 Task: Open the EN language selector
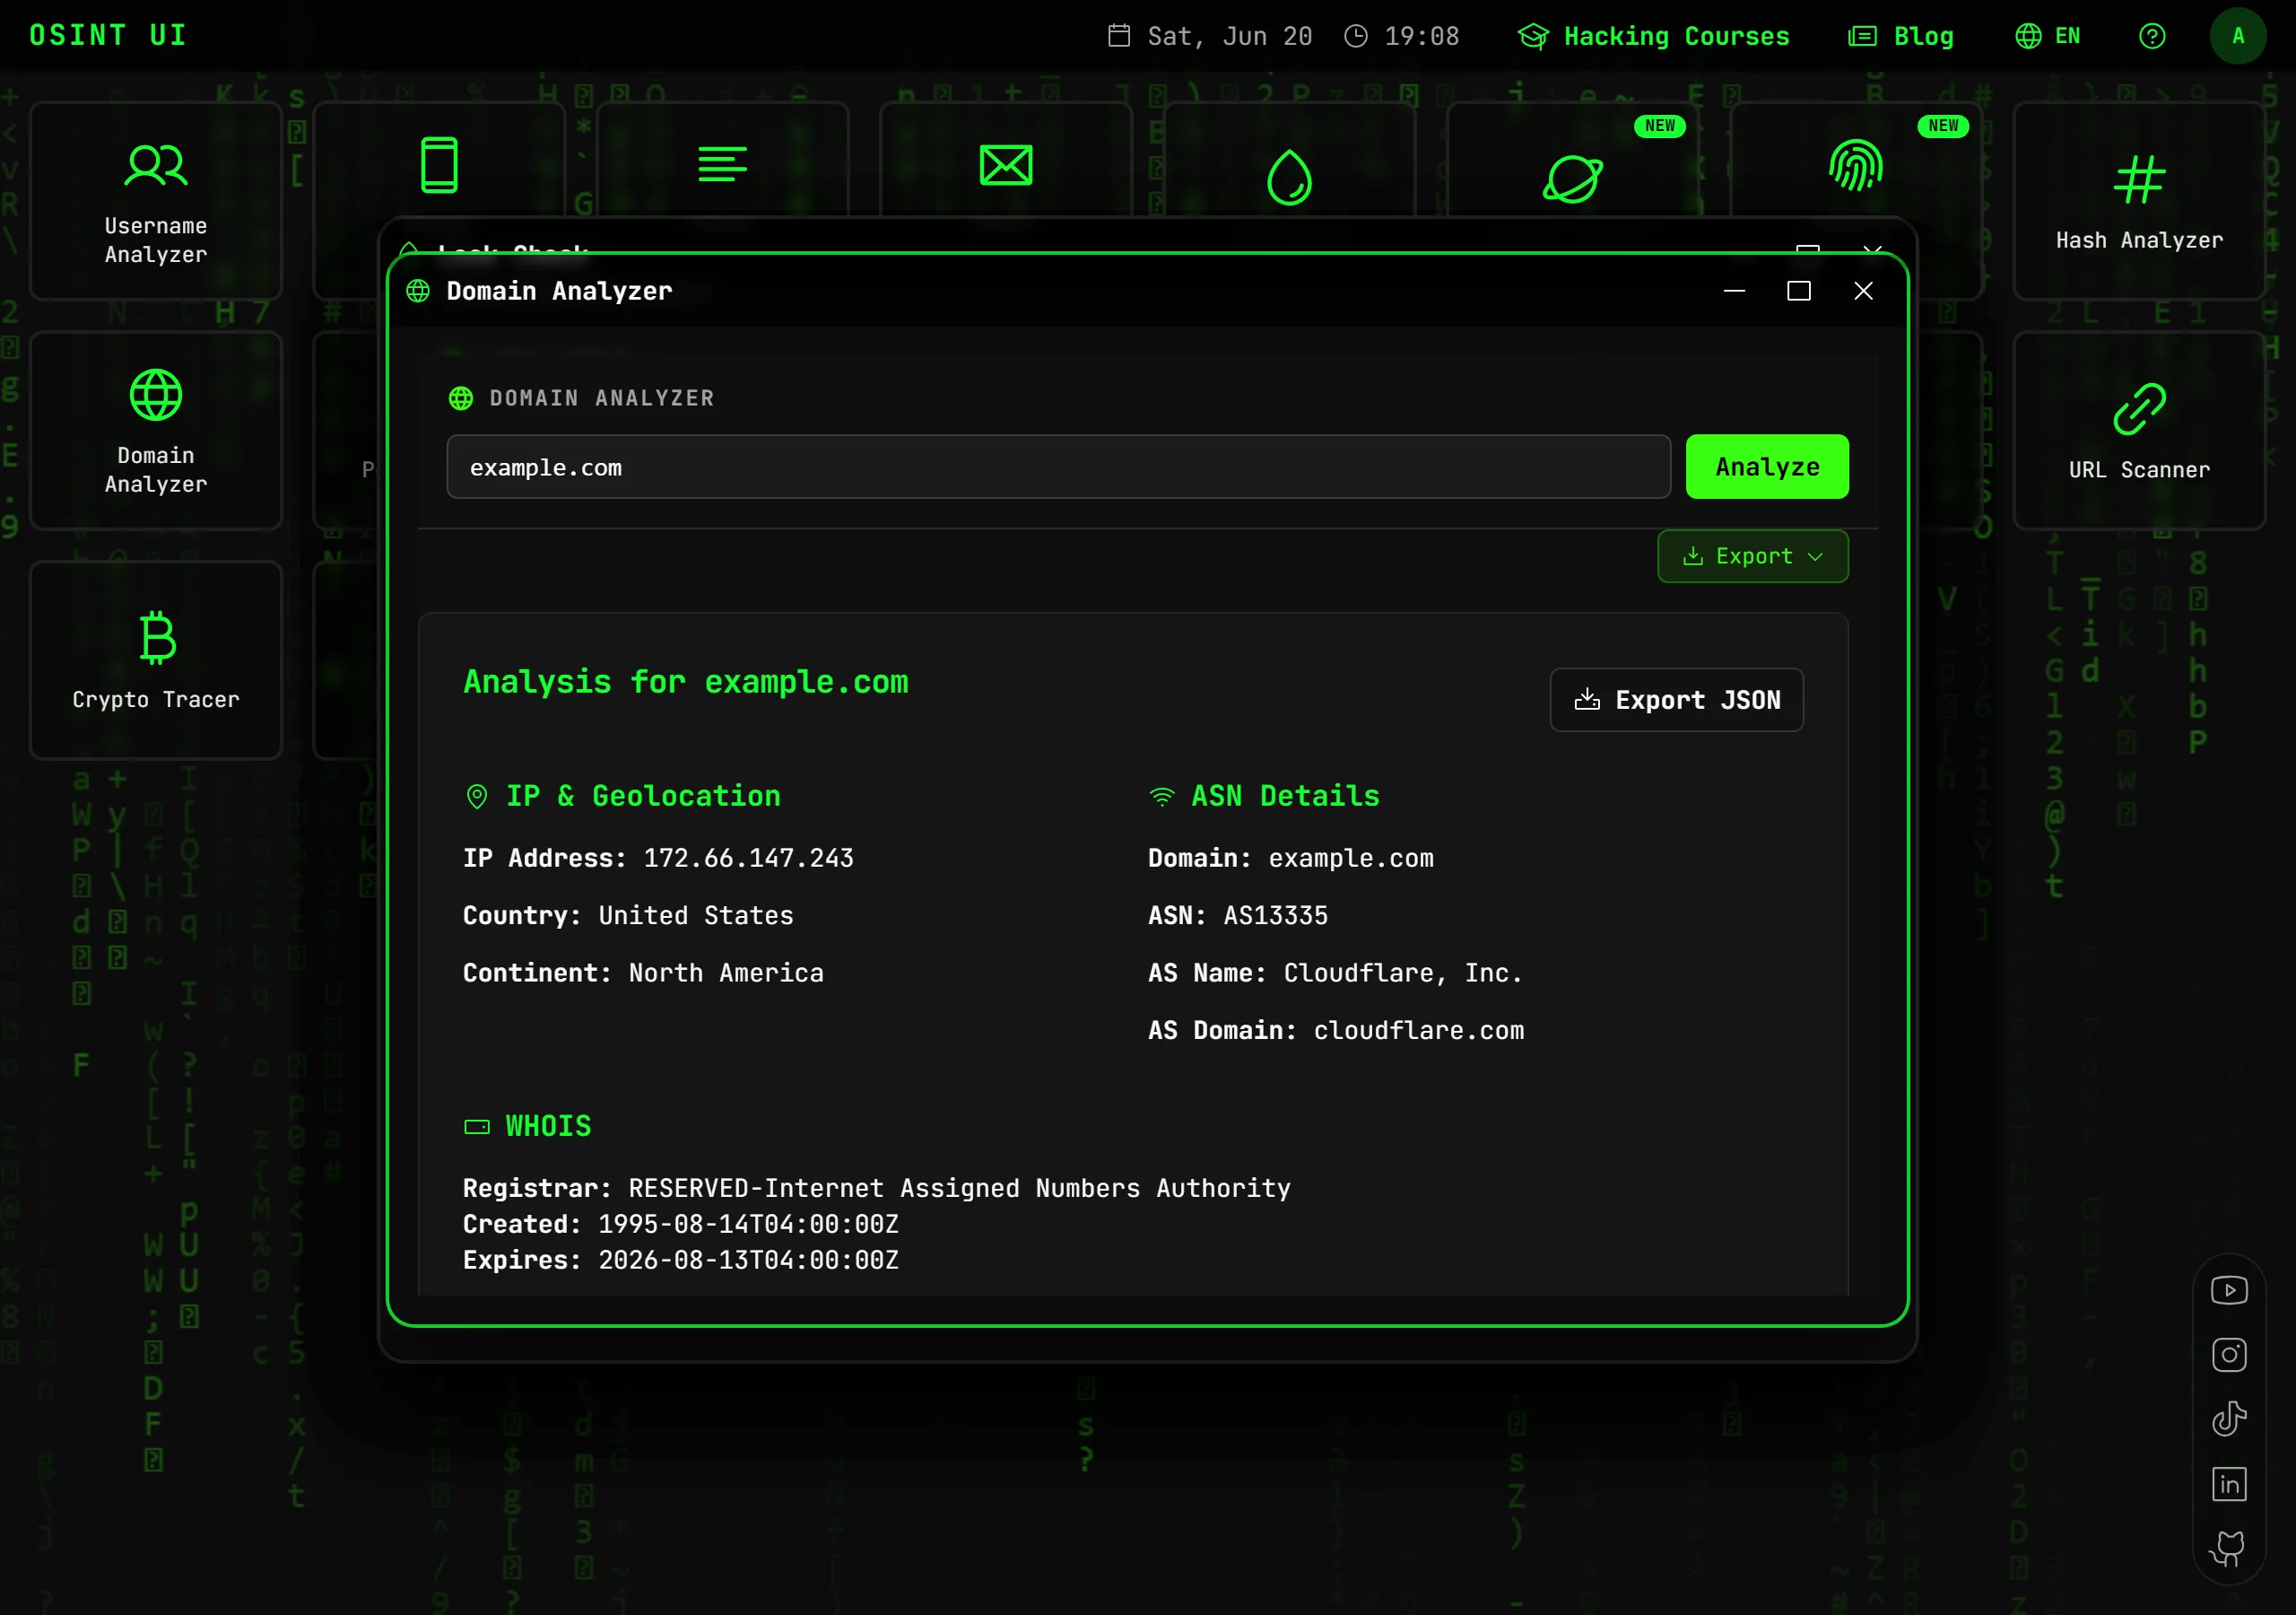(2047, 36)
